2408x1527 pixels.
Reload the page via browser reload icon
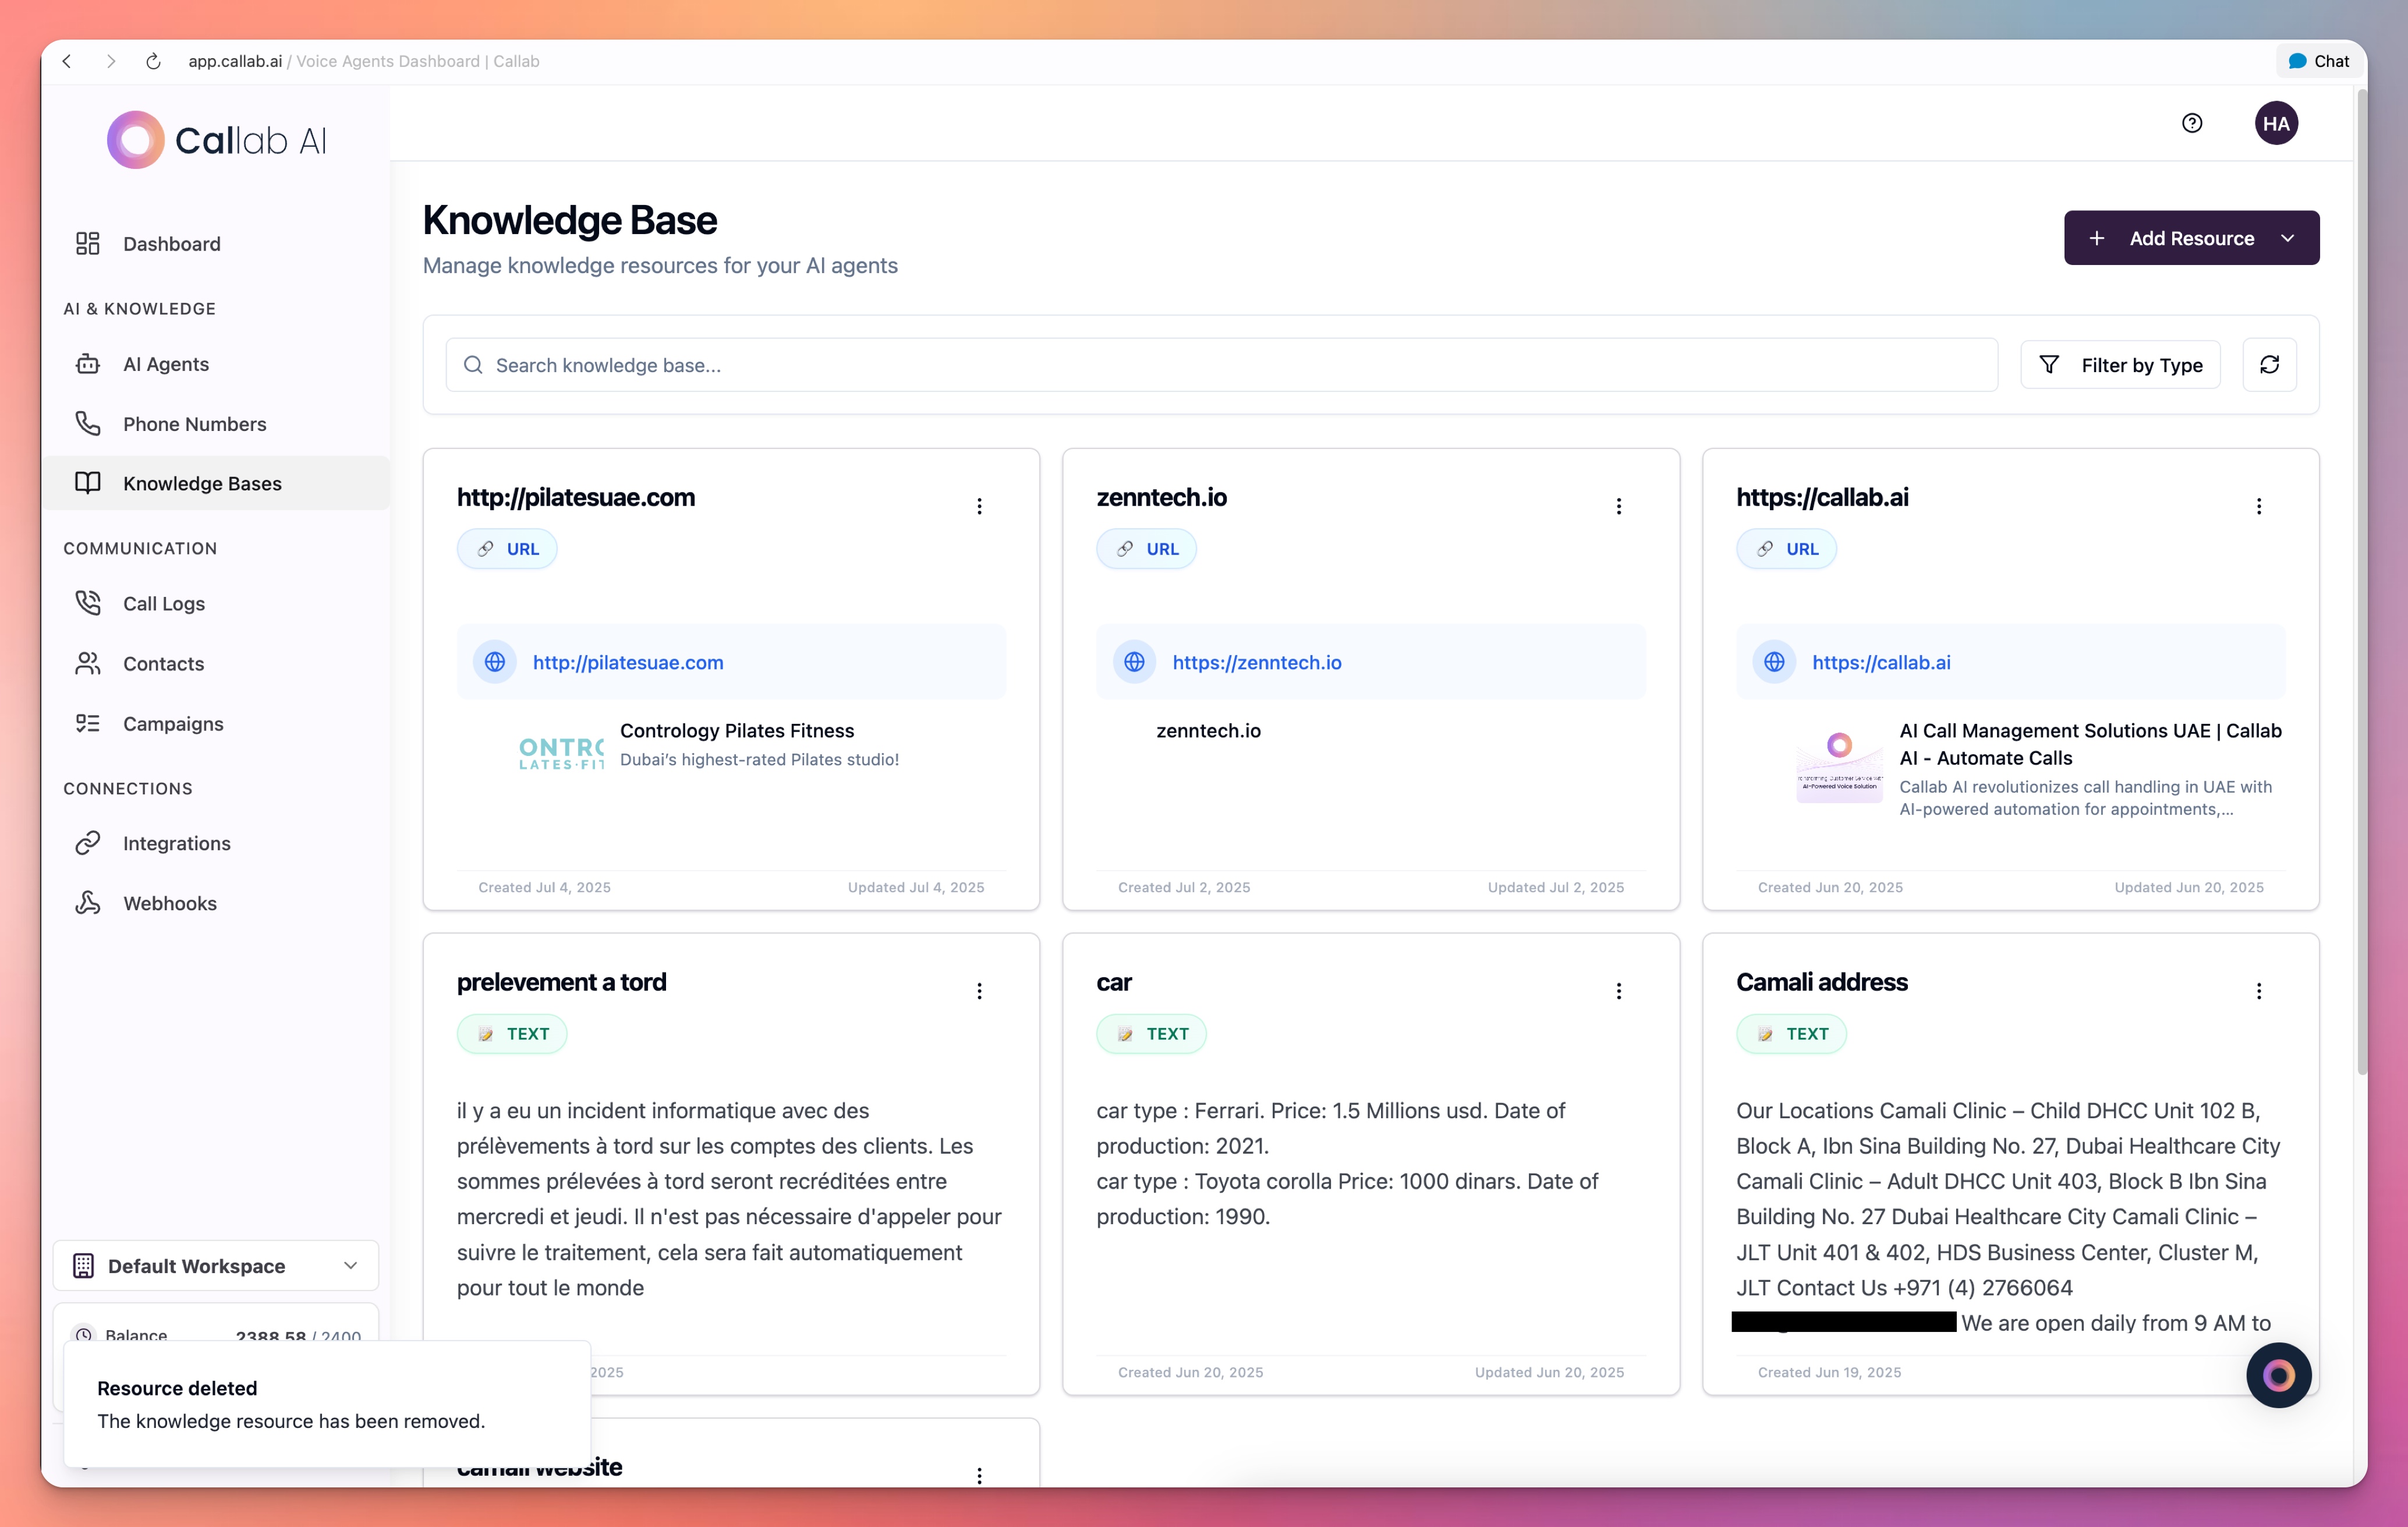[153, 61]
